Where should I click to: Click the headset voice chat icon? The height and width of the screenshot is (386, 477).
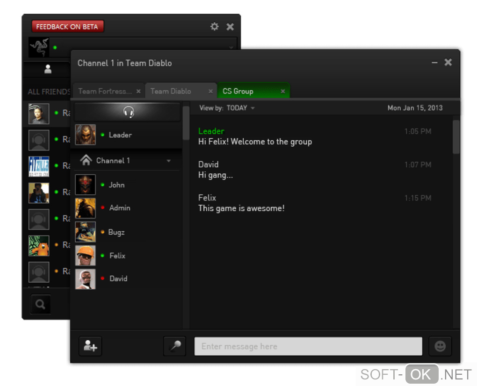pos(129,112)
